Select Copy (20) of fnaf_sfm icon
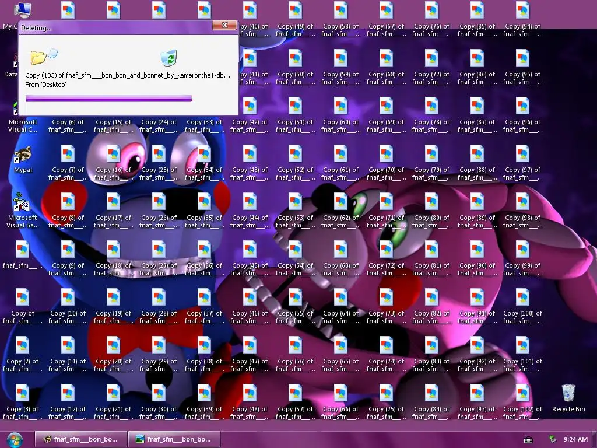597x448 pixels. click(114, 354)
